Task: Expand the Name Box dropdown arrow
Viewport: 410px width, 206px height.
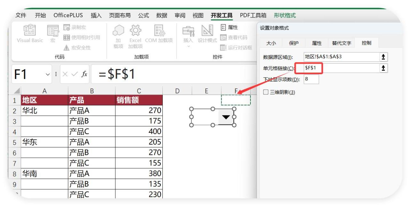Action: (48, 74)
